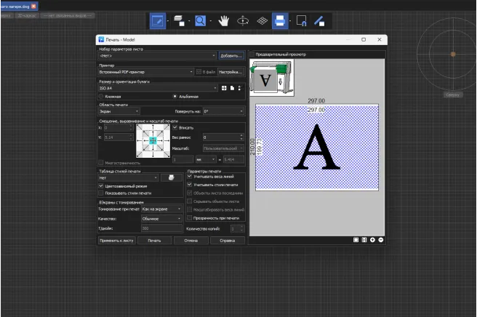477x317 pixels.
Task: Activate the zoom magnifier tool
Action: pyautogui.click(x=200, y=20)
